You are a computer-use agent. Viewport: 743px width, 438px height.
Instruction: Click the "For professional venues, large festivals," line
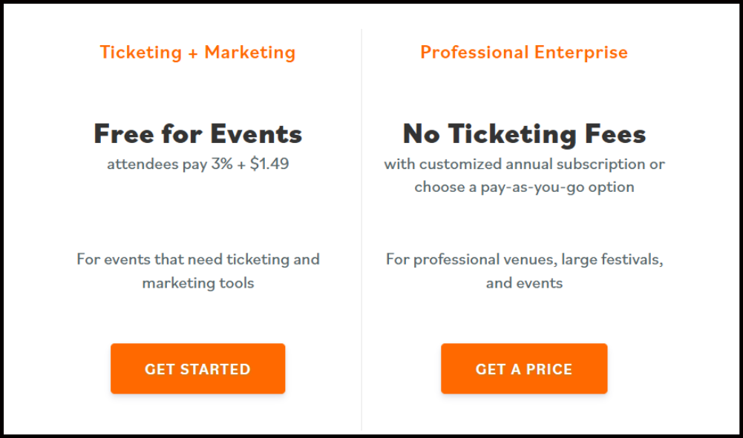click(x=524, y=259)
